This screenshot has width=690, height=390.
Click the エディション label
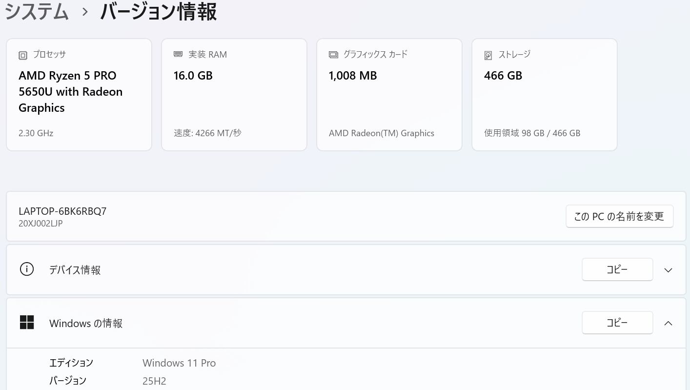point(71,363)
